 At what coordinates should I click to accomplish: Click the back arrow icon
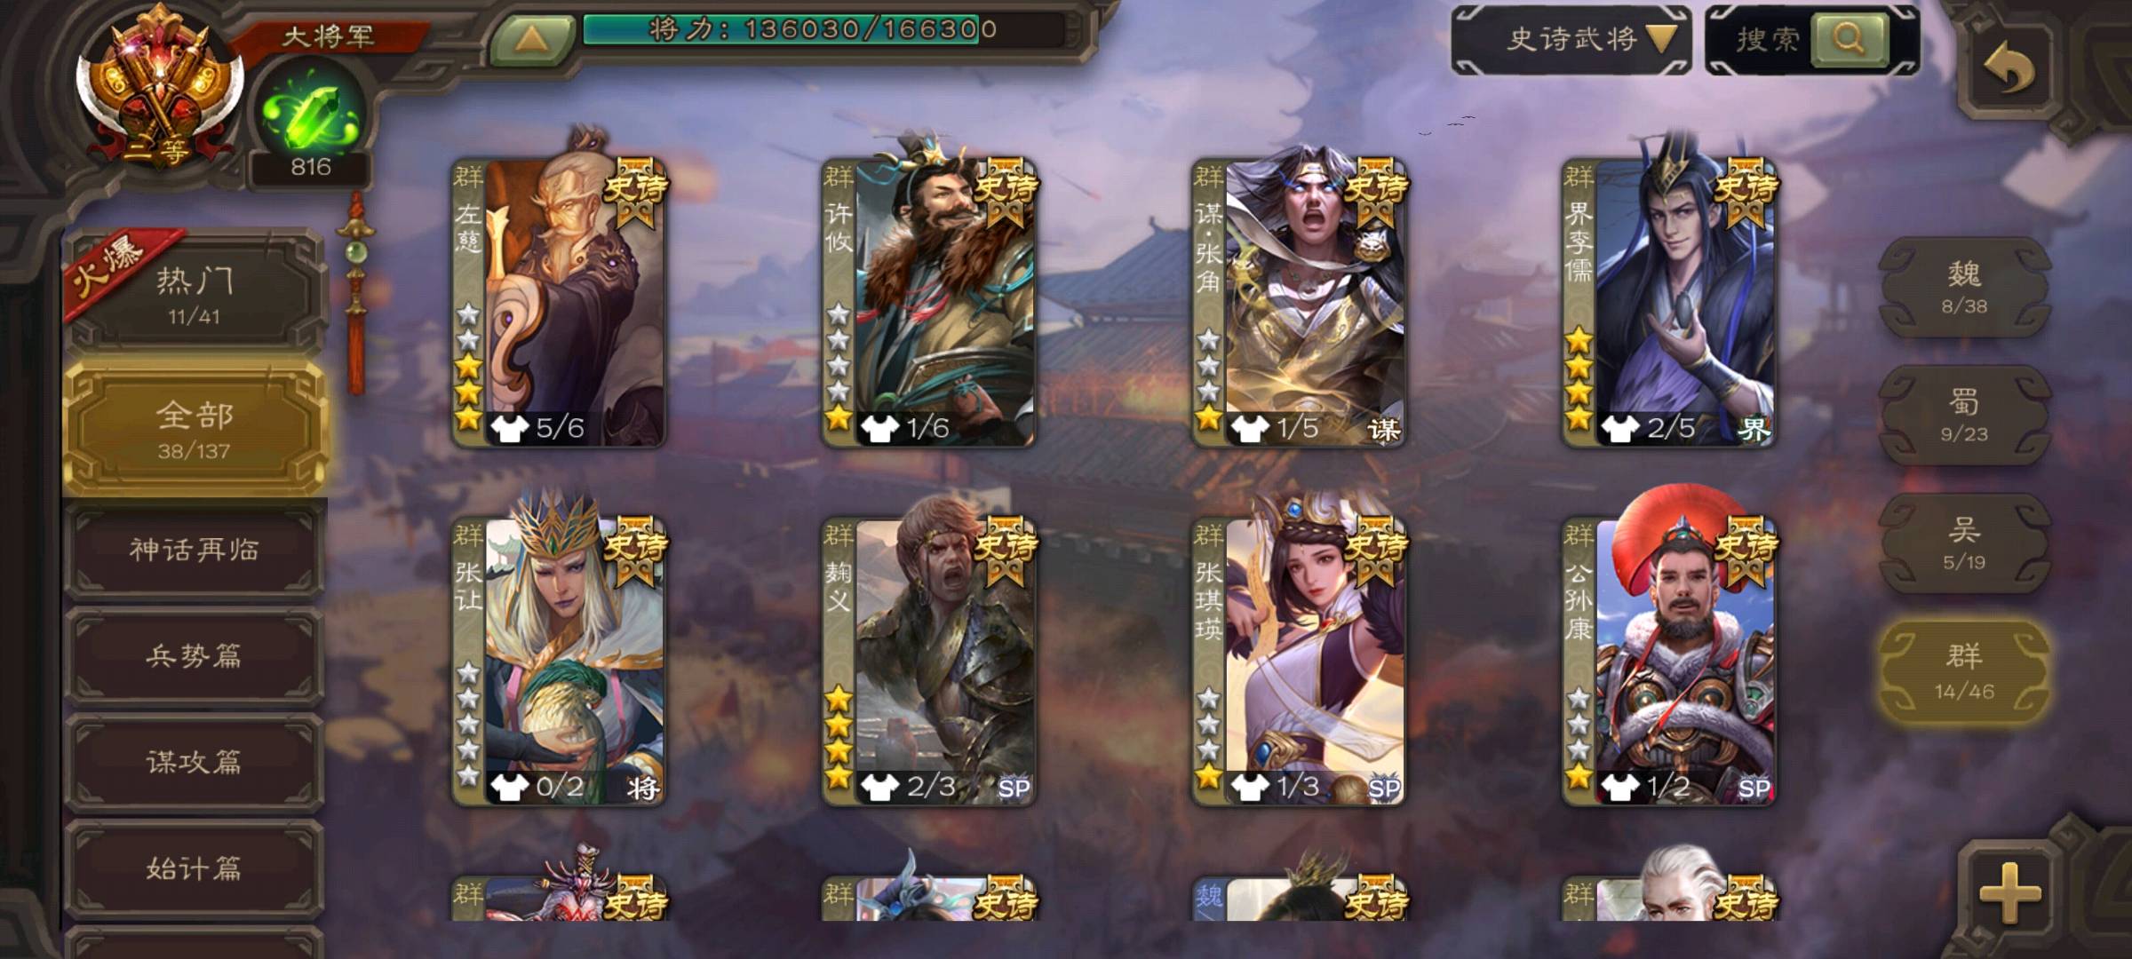coord(2009,69)
